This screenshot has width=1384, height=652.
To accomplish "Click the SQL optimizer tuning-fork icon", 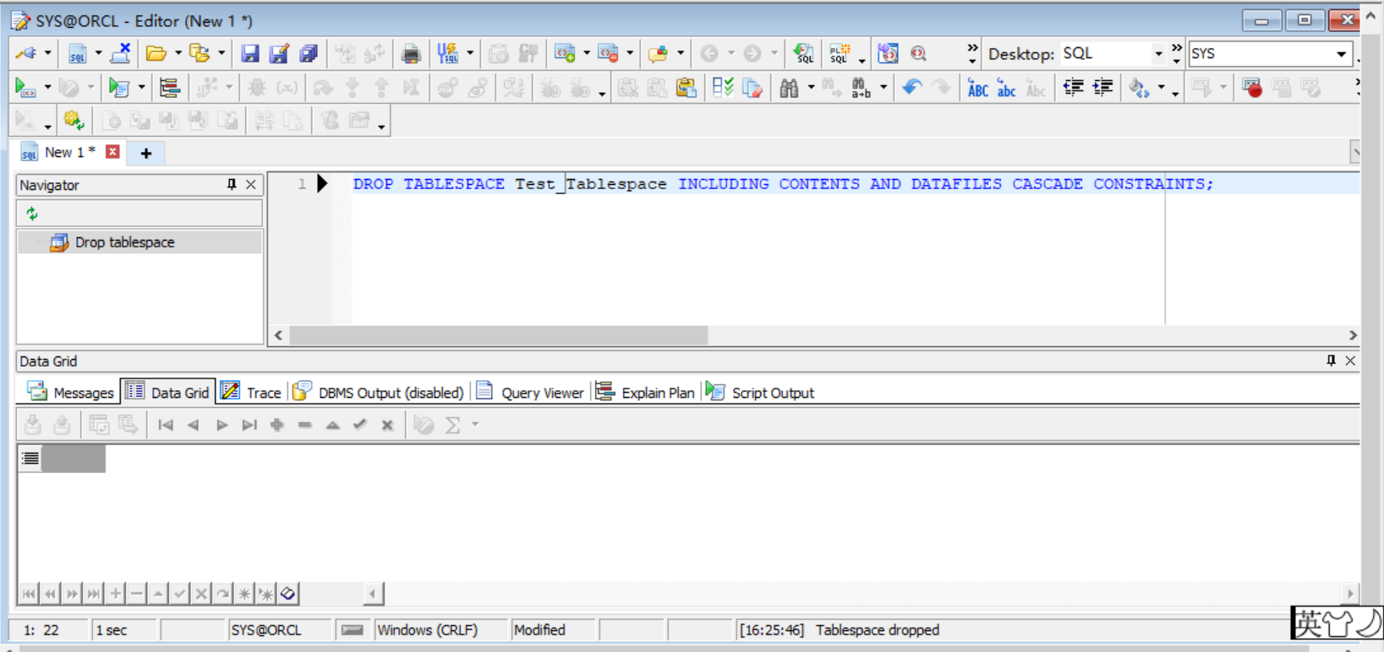I will (447, 53).
